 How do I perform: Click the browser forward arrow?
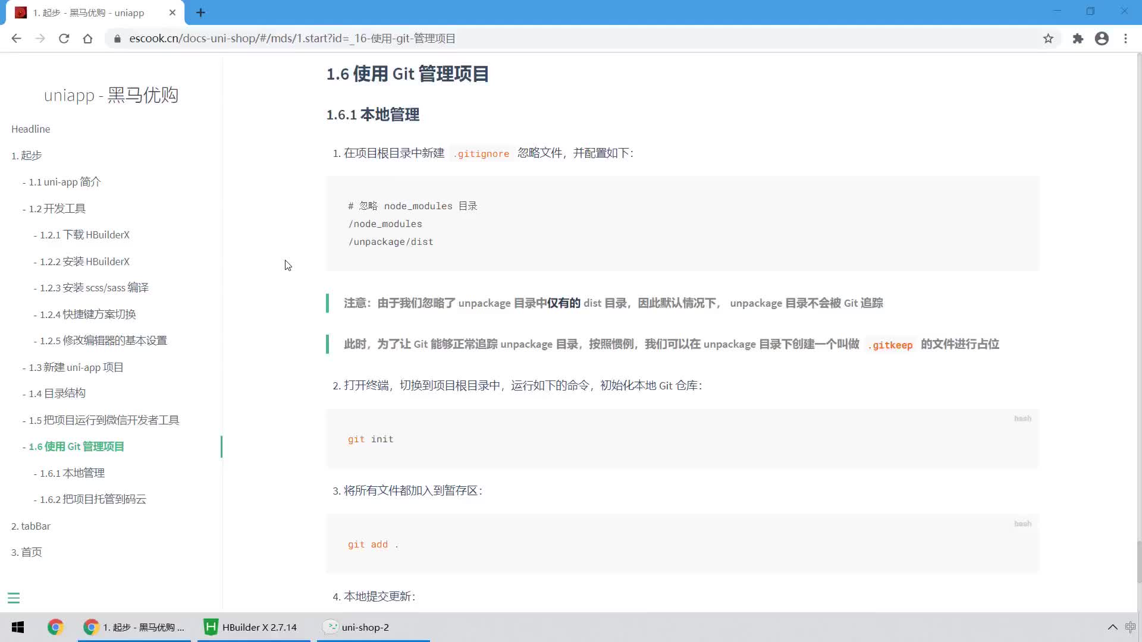(40, 39)
